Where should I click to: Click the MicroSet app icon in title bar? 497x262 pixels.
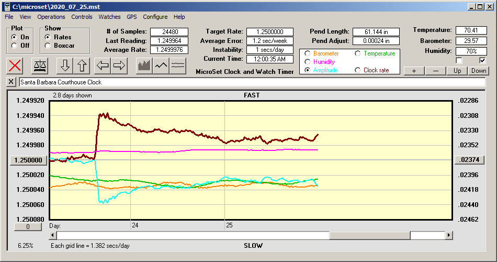pos(7,6)
